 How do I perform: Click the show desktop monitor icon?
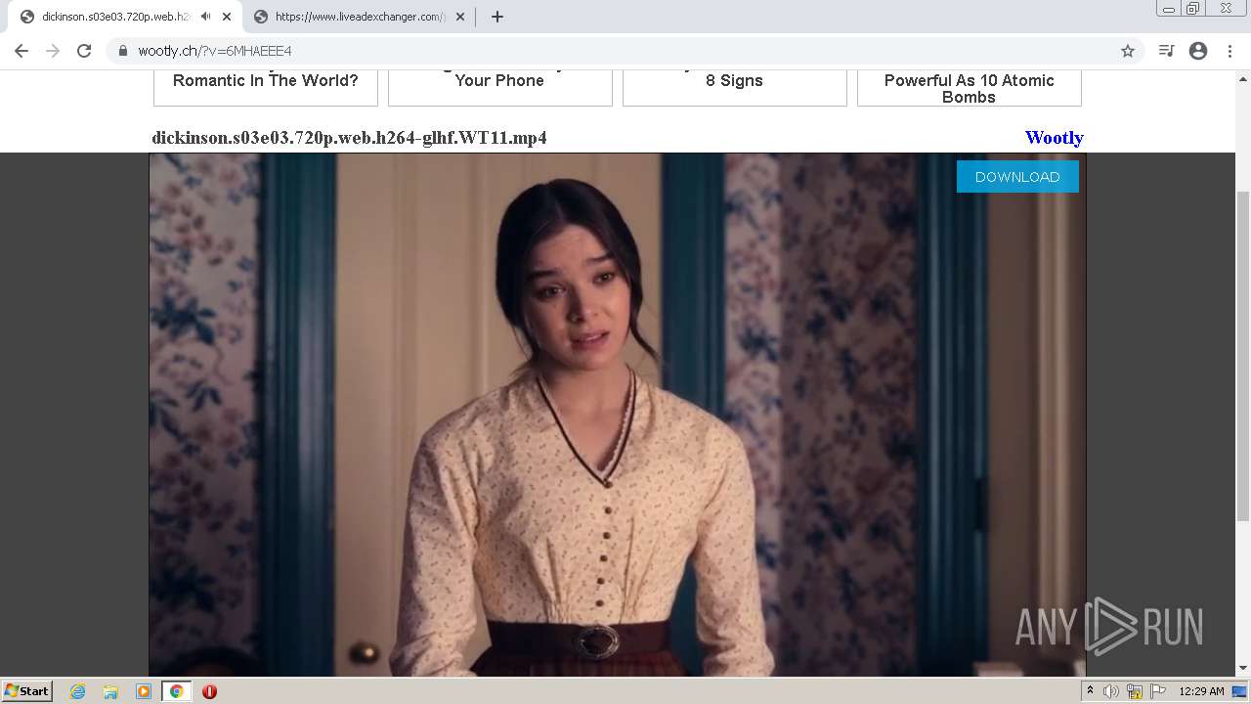[1240, 691]
